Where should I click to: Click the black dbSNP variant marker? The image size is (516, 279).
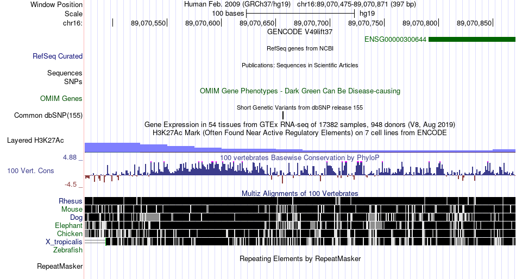(x=283, y=116)
